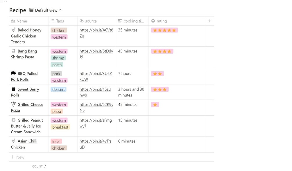Click the source column header

pos(91,21)
